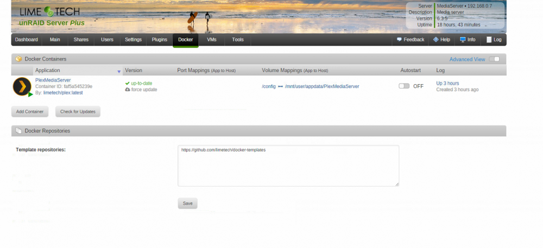Switch to the Users tab

click(107, 40)
